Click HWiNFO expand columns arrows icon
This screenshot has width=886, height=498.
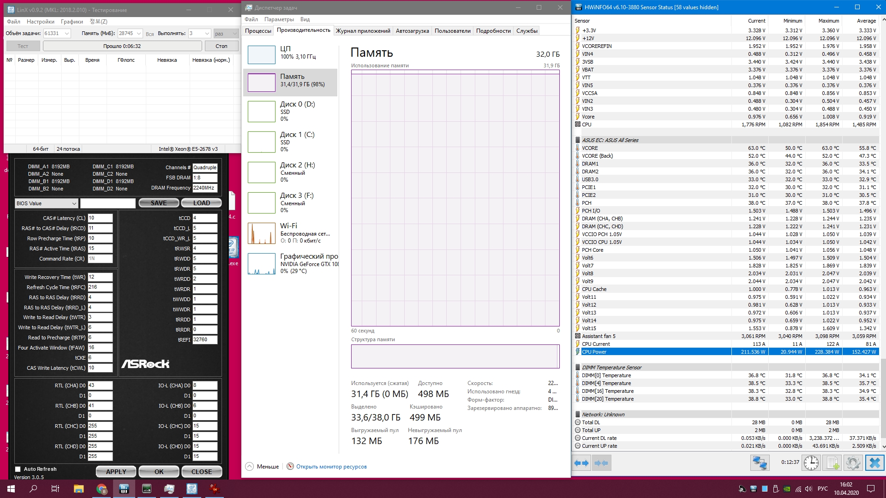tap(581, 463)
